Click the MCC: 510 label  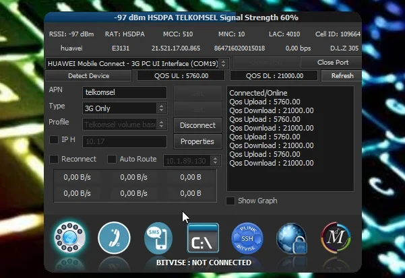coord(178,34)
